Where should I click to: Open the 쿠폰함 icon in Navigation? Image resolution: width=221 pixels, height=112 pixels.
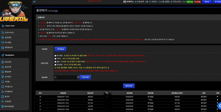click(2, 82)
